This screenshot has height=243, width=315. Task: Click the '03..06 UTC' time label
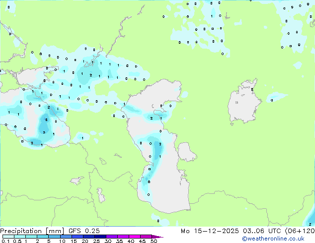pyautogui.click(x=262, y=231)
